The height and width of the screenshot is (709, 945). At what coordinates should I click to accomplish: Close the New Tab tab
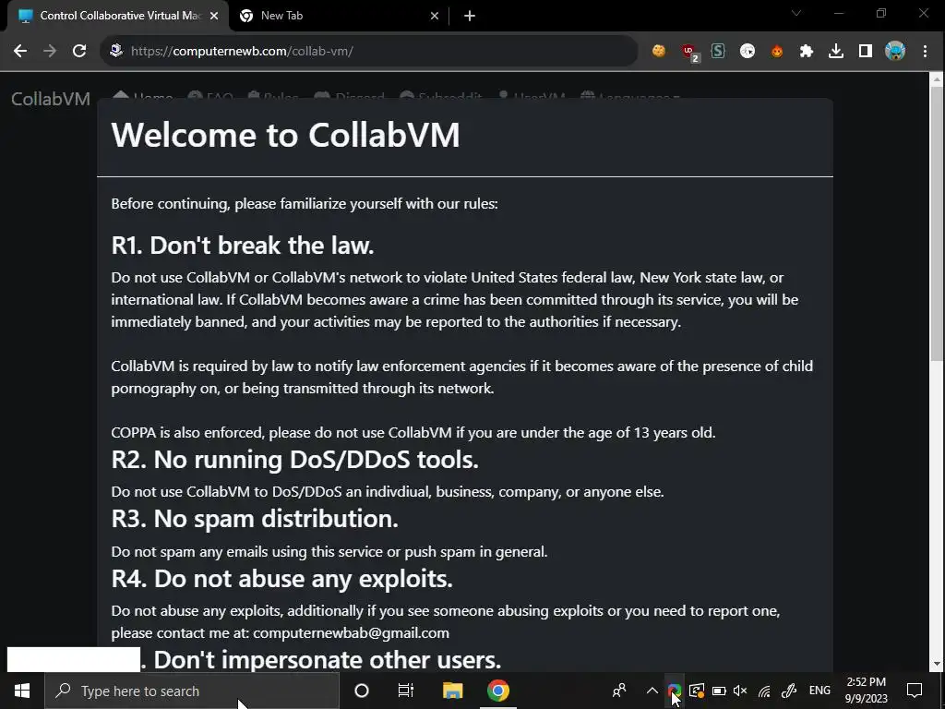tap(435, 17)
